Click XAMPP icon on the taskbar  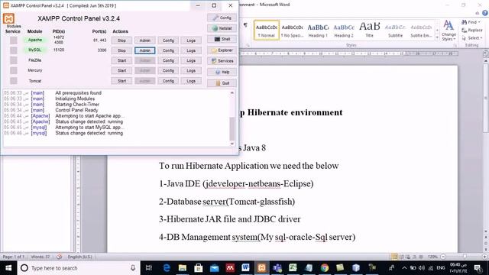coord(261,268)
